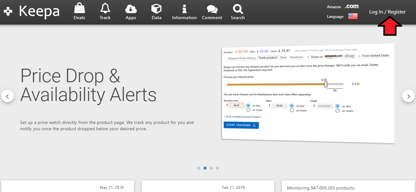416x192 pixels.
Task: Click the Data tab in preview
Action: pos(283,57)
